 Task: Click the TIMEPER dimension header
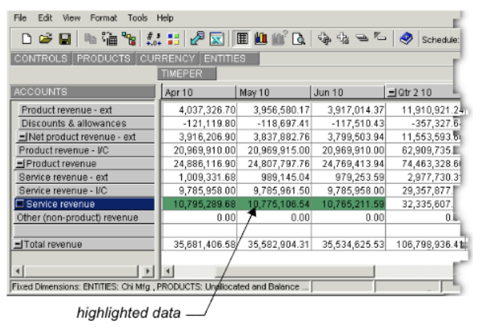pyautogui.click(x=181, y=73)
